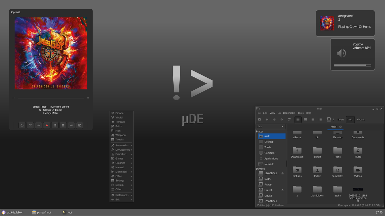Expand the Preferences submenu
385x216 pixels.
coord(122,195)
